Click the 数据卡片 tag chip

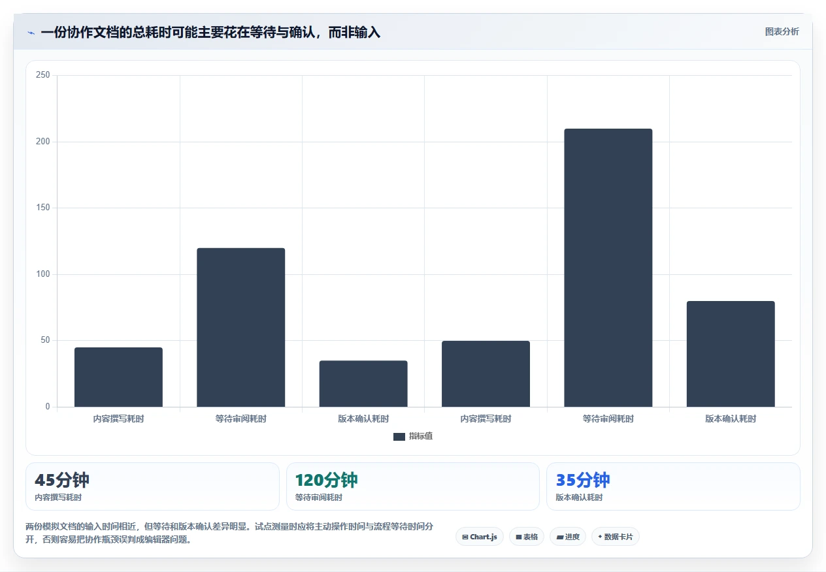(616, 537)
